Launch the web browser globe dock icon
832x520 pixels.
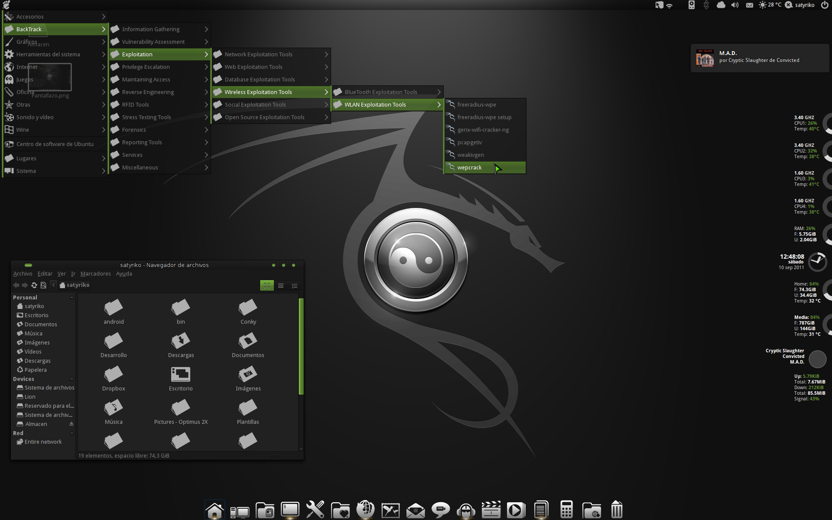(x=365, y=510)
